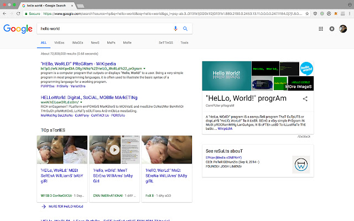Open the Google account profile picture
This screenshot has height=221, width=354.
343,29
